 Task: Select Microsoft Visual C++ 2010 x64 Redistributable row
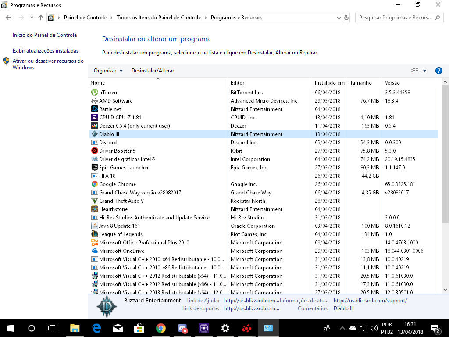(264, 259)
